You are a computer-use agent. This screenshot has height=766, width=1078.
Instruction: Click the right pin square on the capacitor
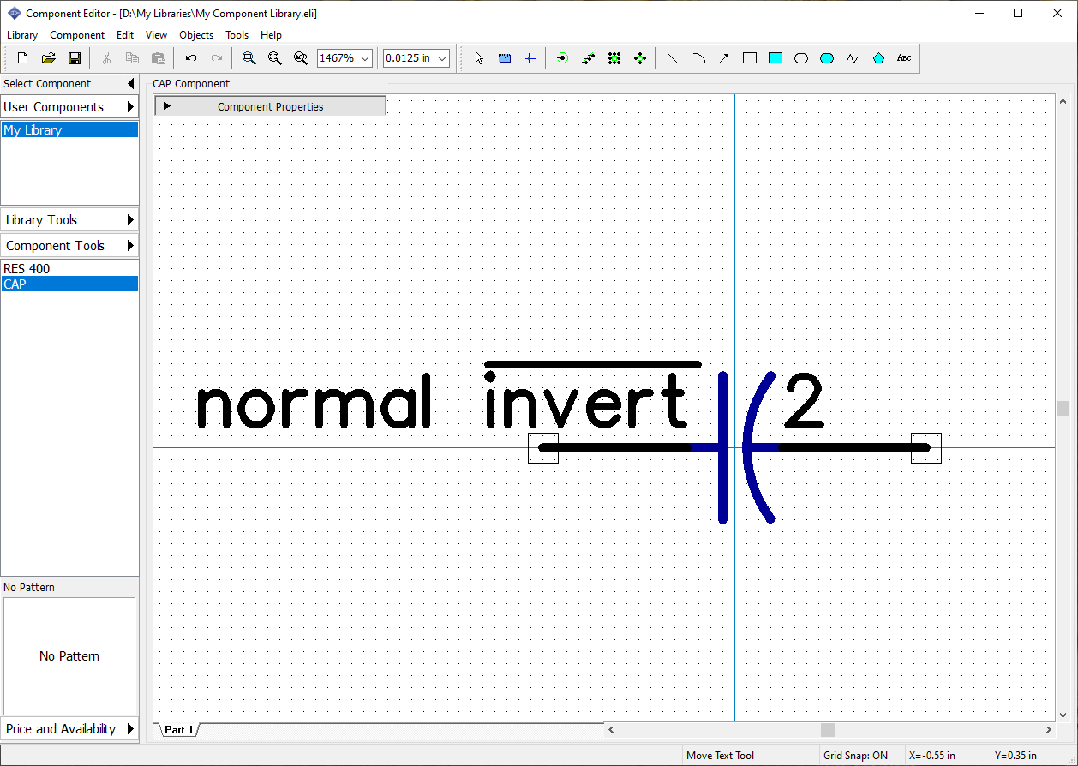(926, 448)
